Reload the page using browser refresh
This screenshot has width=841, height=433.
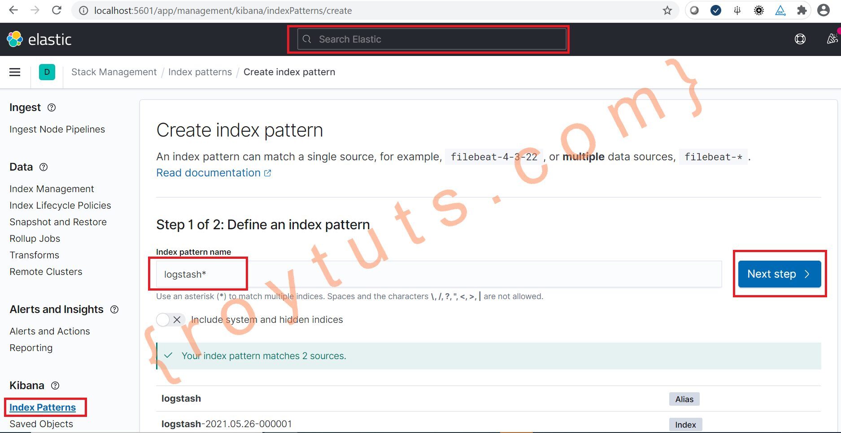(57, 10)
